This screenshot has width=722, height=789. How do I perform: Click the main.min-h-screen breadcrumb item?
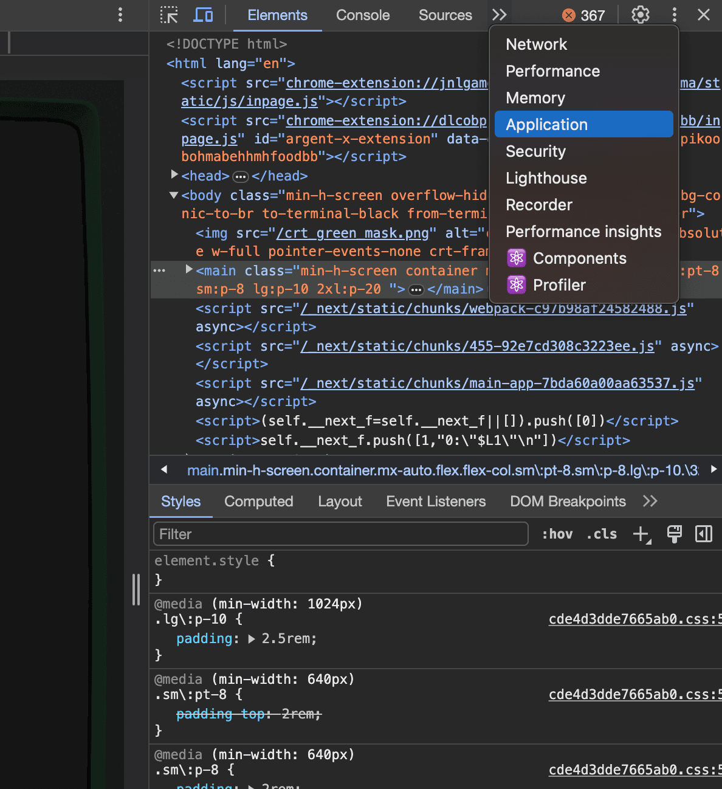443,470
